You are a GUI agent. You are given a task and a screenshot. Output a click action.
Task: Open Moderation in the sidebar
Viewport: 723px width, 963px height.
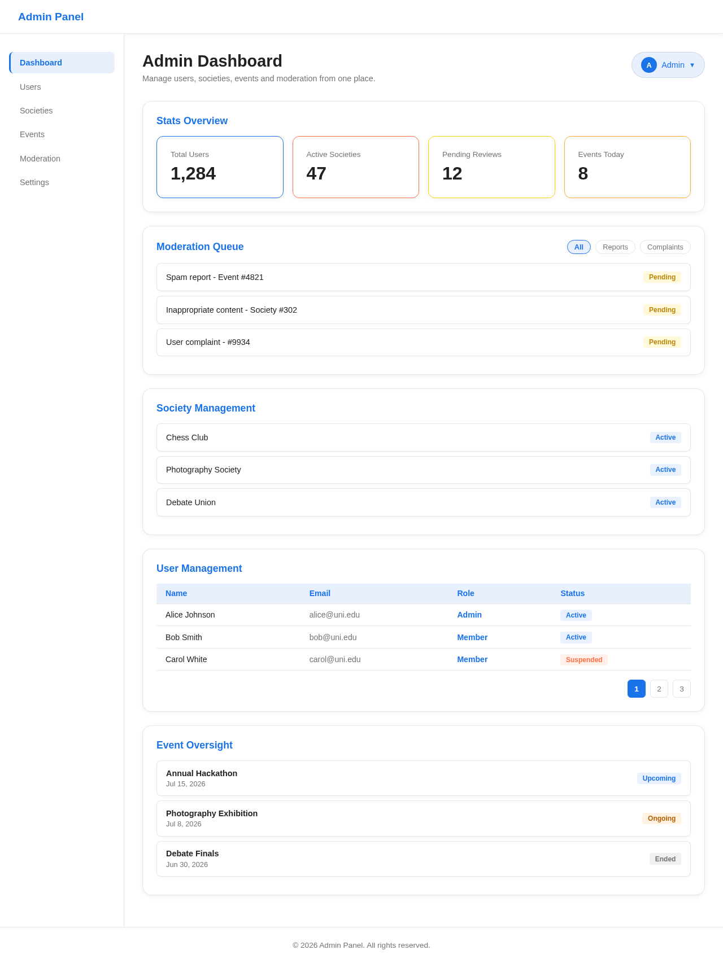(x=62, y=159)
